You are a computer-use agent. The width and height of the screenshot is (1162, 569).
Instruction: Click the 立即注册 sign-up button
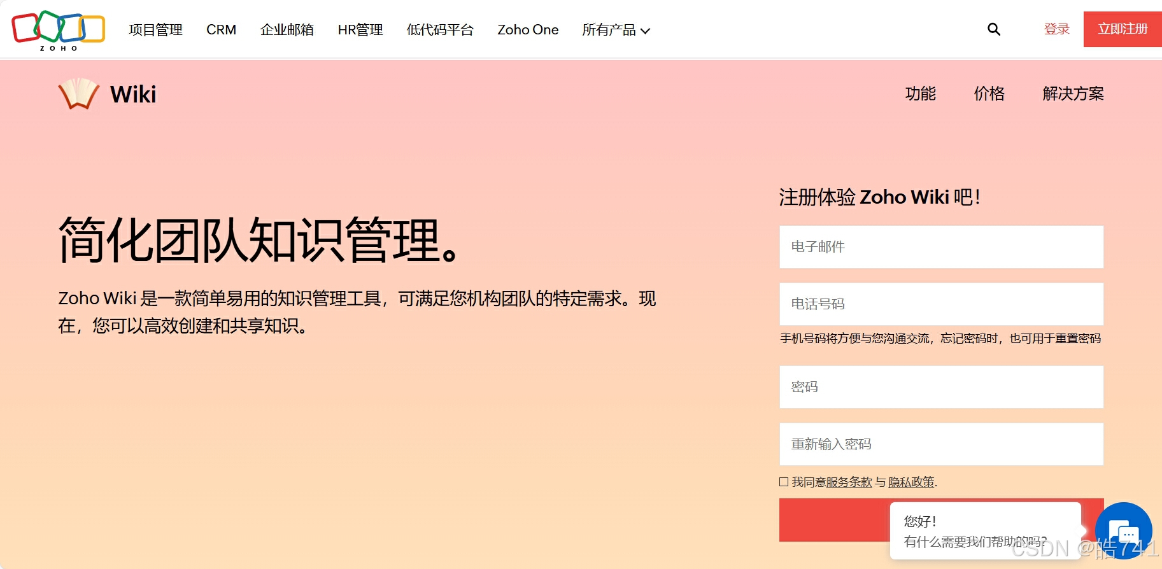coord(1123,29)
